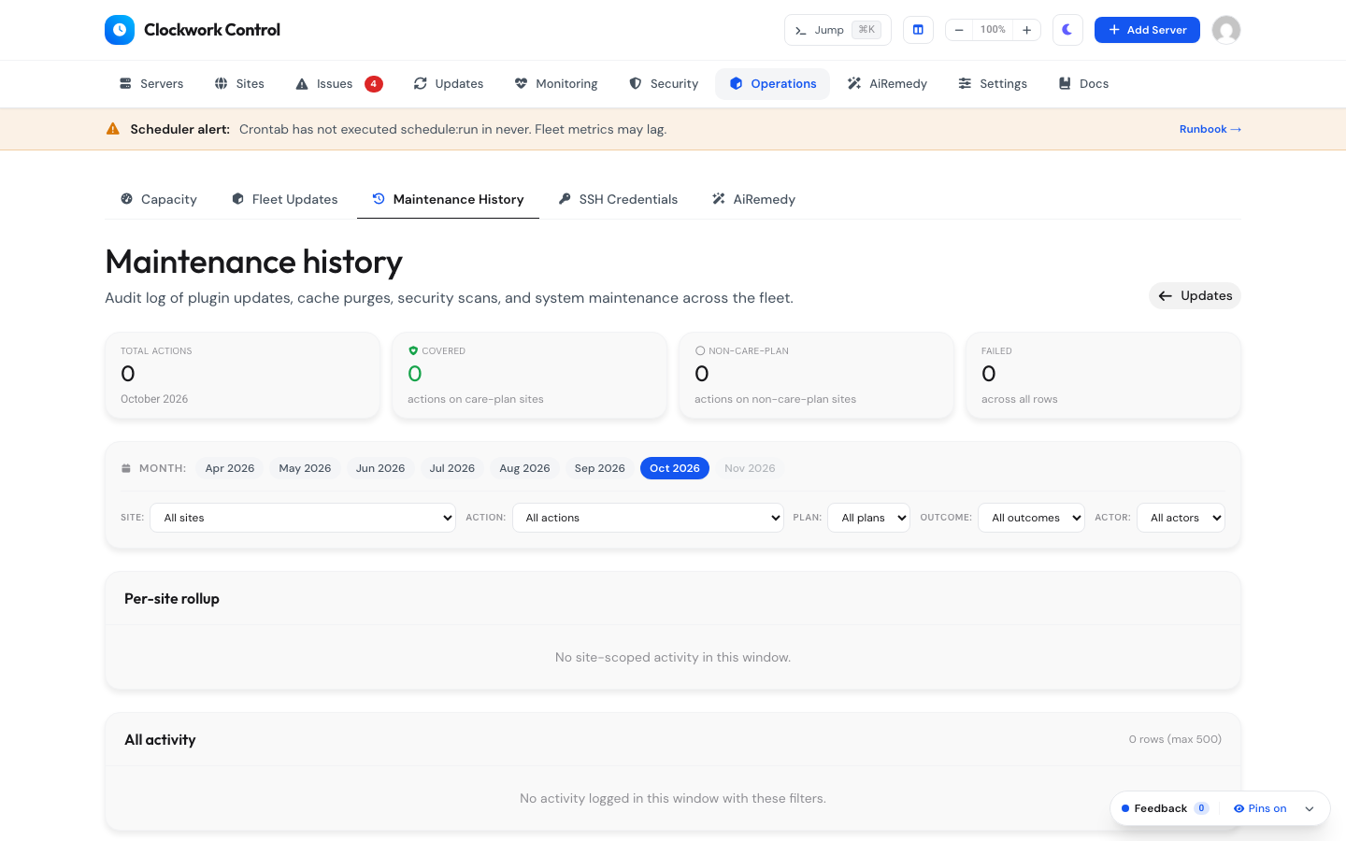Open the All plans dropdown

(869, 518)
